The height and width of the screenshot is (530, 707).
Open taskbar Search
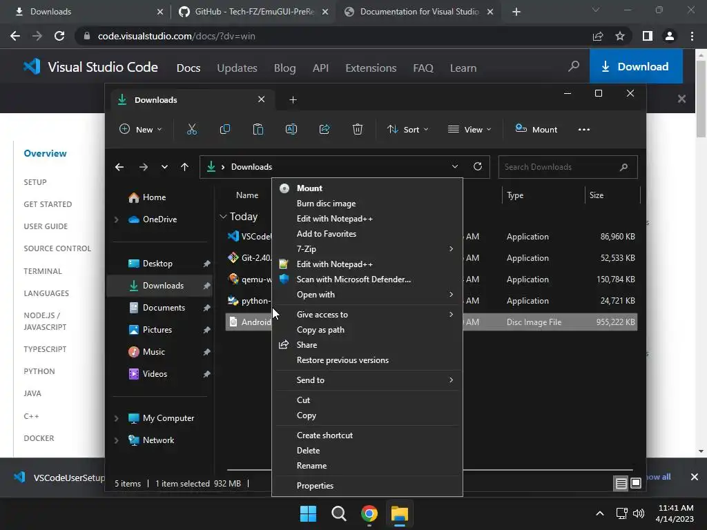pyautogui.click(x=338, y=513)
